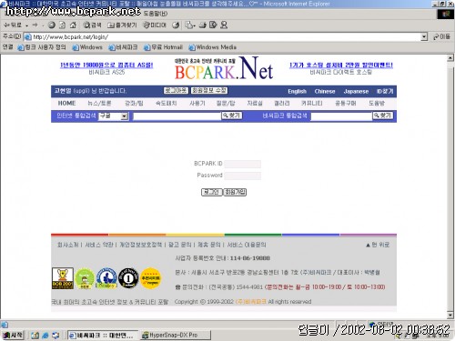Click the 찾기 button for internet search
This screenshot has width=455, height=341.
[x=232, y=115]
